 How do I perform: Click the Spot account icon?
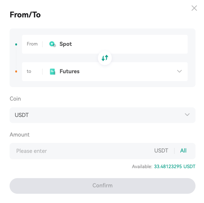coord(53,44)
